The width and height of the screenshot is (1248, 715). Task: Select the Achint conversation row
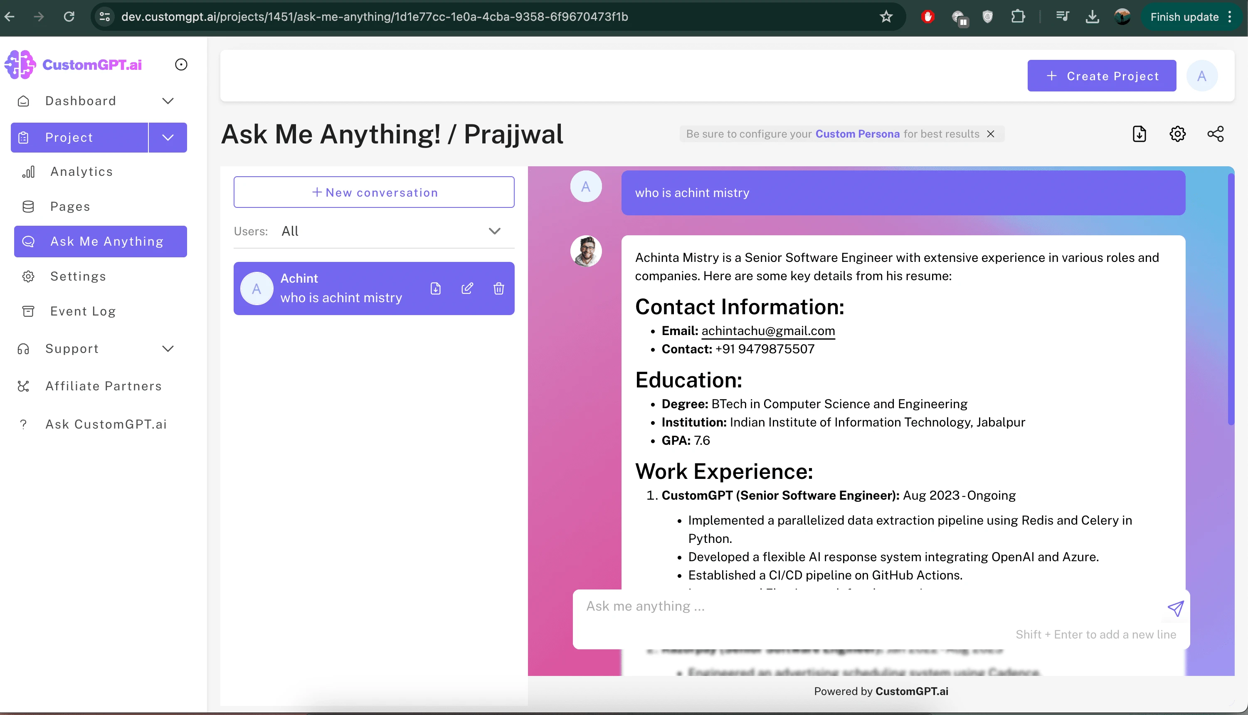point(374,289)
